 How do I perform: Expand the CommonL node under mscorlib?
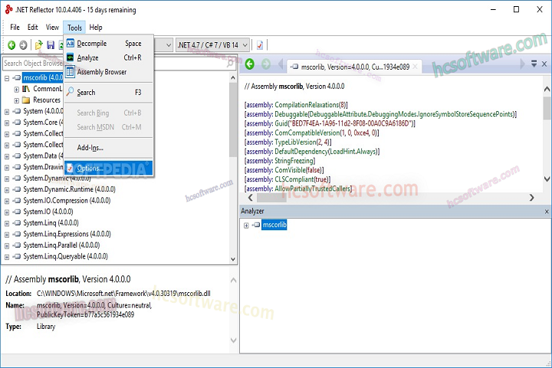click(17, 90)
